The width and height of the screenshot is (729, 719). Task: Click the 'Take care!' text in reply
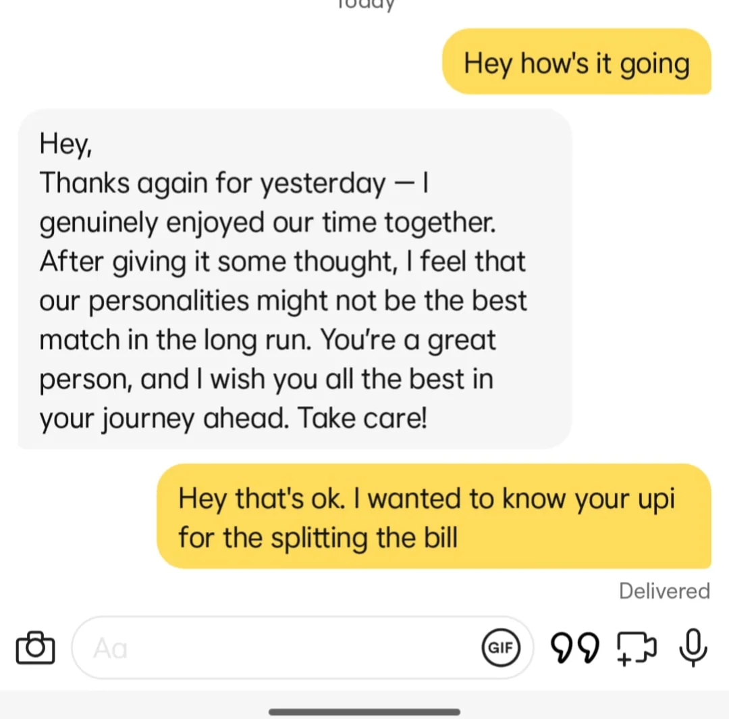pyautogui.click(x=362, y=418)
